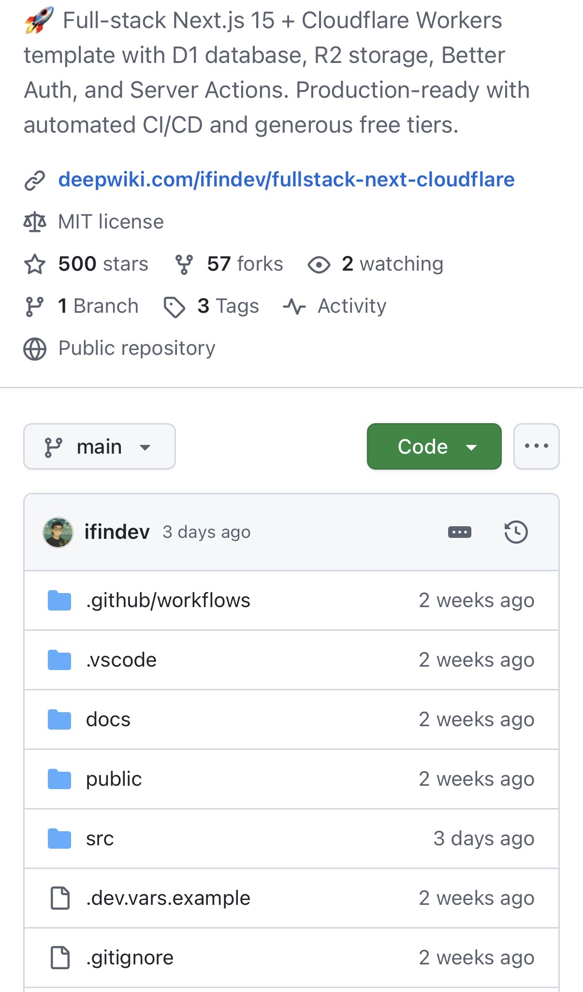Viewport: 583px width, 992px height.
Task: Click the folder icon for .github/workflows
Action: tap(59, 601)
